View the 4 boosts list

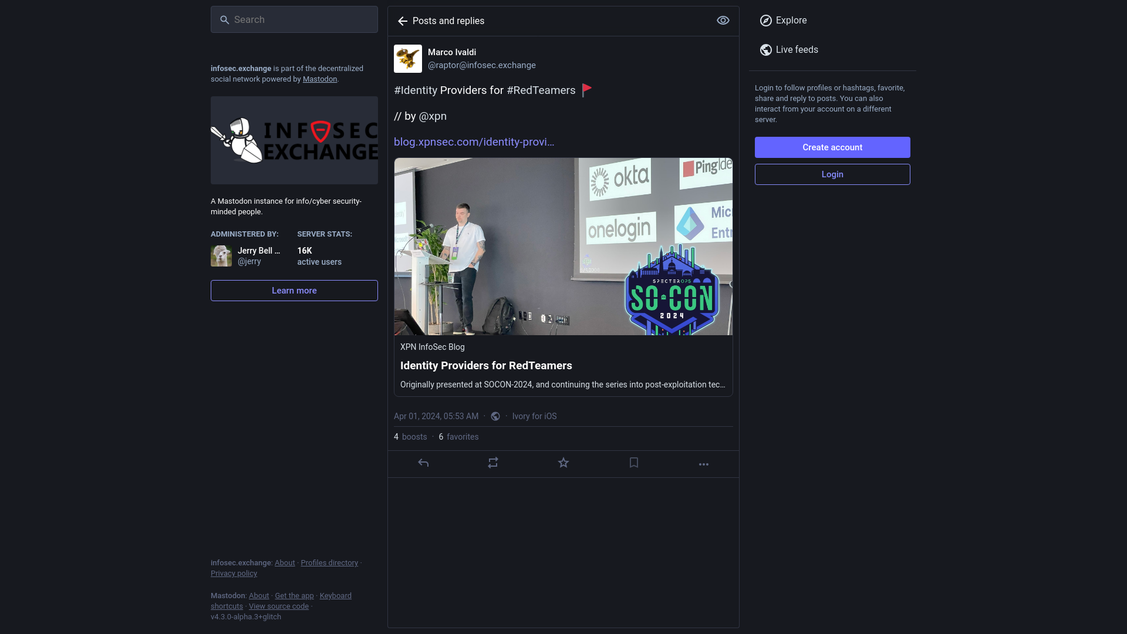tap(410, 437)
